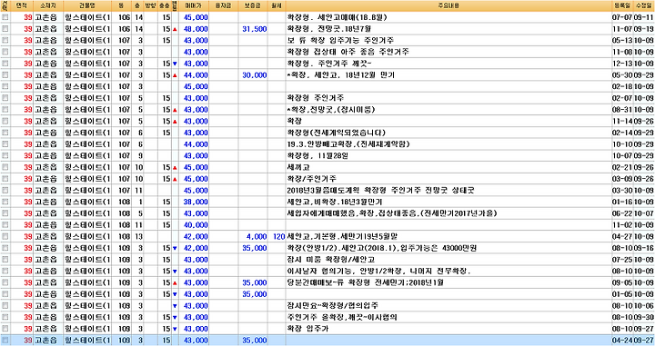Click the blue down arrow in the row modified 09-30
This screenshot has width=655, height=346.
coord(175,318)
